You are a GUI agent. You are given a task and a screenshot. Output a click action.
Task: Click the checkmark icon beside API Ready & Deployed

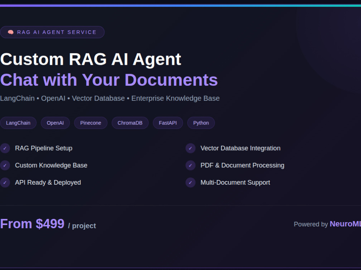[x=5, y=183]
